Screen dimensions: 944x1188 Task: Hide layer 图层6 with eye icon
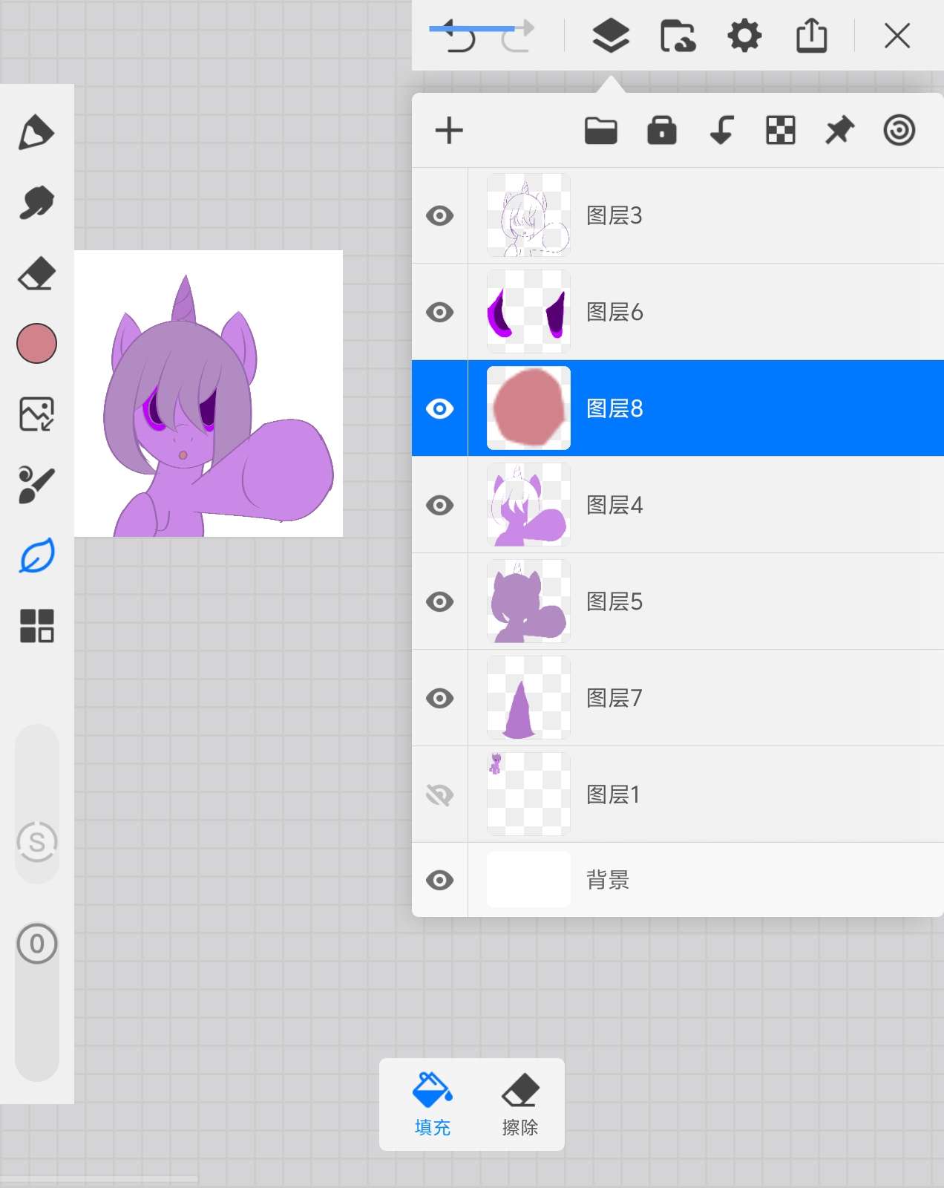[x=440, y=312]
